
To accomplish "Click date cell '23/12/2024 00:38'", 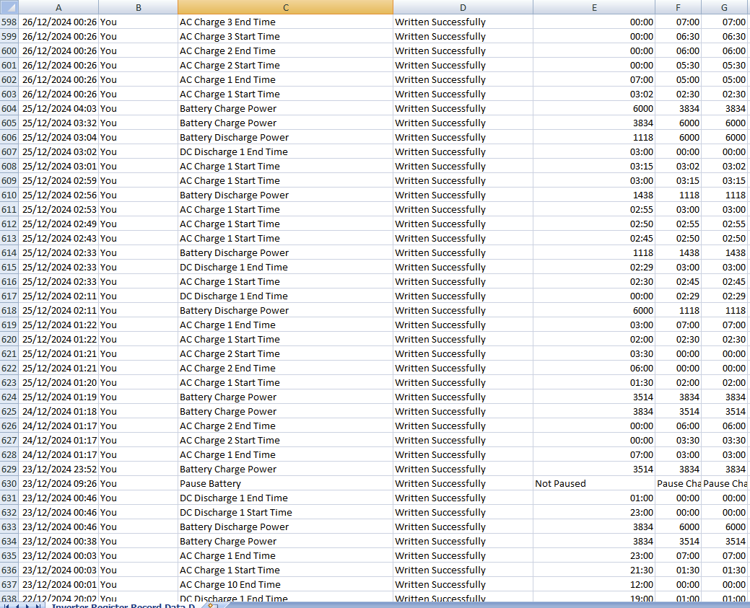I will [x=59, y=542].
